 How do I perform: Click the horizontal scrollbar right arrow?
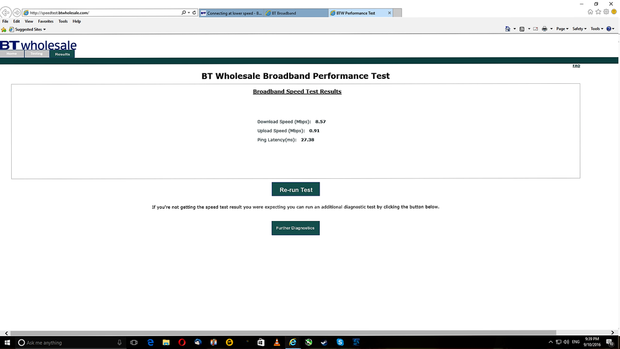click(613, 333)
